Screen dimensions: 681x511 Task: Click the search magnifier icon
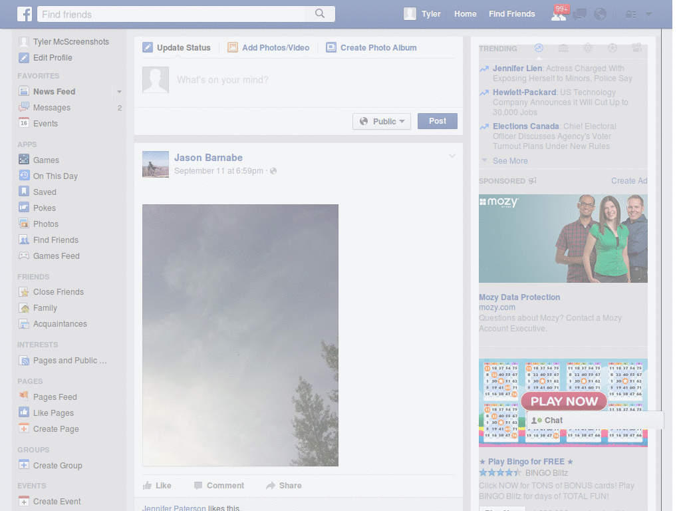[320, 13]
